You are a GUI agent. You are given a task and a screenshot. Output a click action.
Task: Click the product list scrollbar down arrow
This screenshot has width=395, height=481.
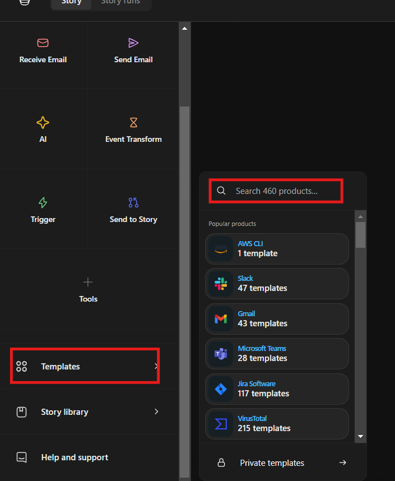[361, 436]
